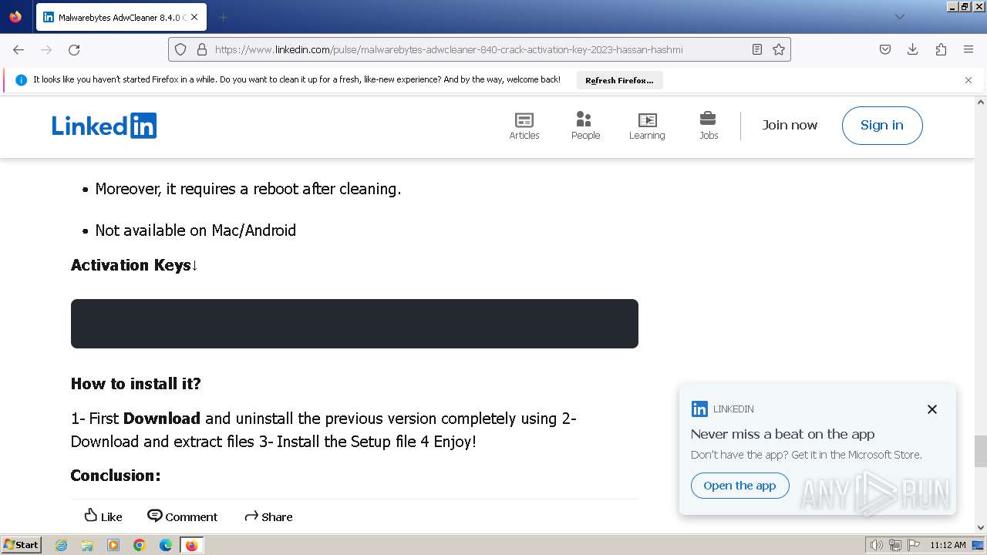Screen dimensions: 987x555
Task: Expand the list all tabs chevron
Action: tap(900, 17)
